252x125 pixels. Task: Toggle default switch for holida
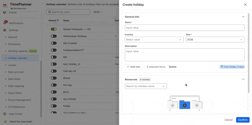(x=54, y=106)
